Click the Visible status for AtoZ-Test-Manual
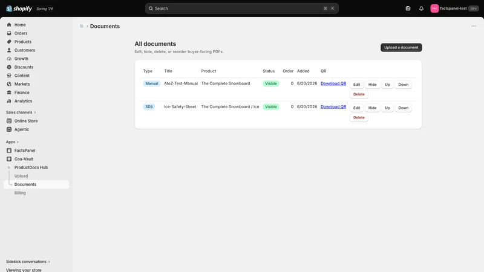This screenshot has height=272, width=484. [x=270, y=83]
